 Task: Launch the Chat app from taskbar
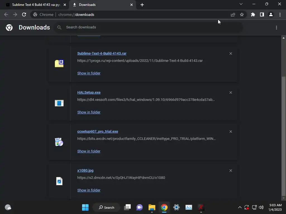tap(140, 207)
